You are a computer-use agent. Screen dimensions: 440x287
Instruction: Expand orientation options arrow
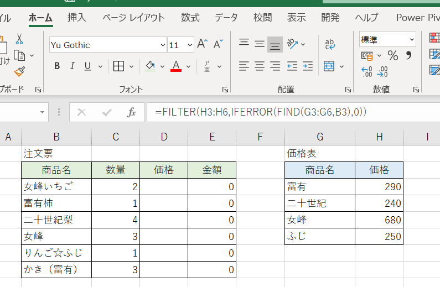pyautogui.click(x=303, y=44)
